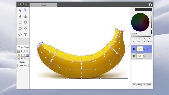The height and width of the screenshot is (95, 169).
Task: Click the G value input field
Action: (x=139, y=41)
